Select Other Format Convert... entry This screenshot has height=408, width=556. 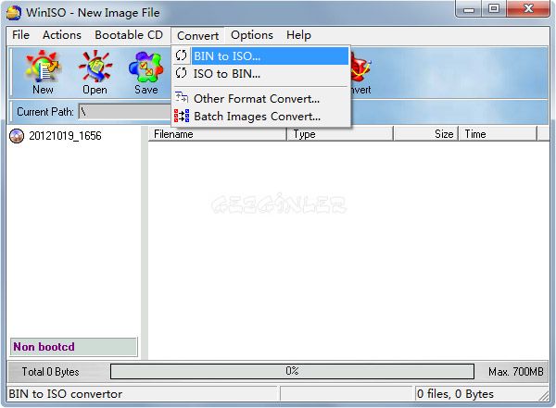coord(261,98)
